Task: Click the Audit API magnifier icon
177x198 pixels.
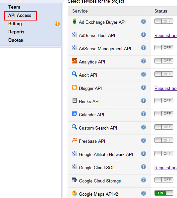Action: tap(75, 74)
